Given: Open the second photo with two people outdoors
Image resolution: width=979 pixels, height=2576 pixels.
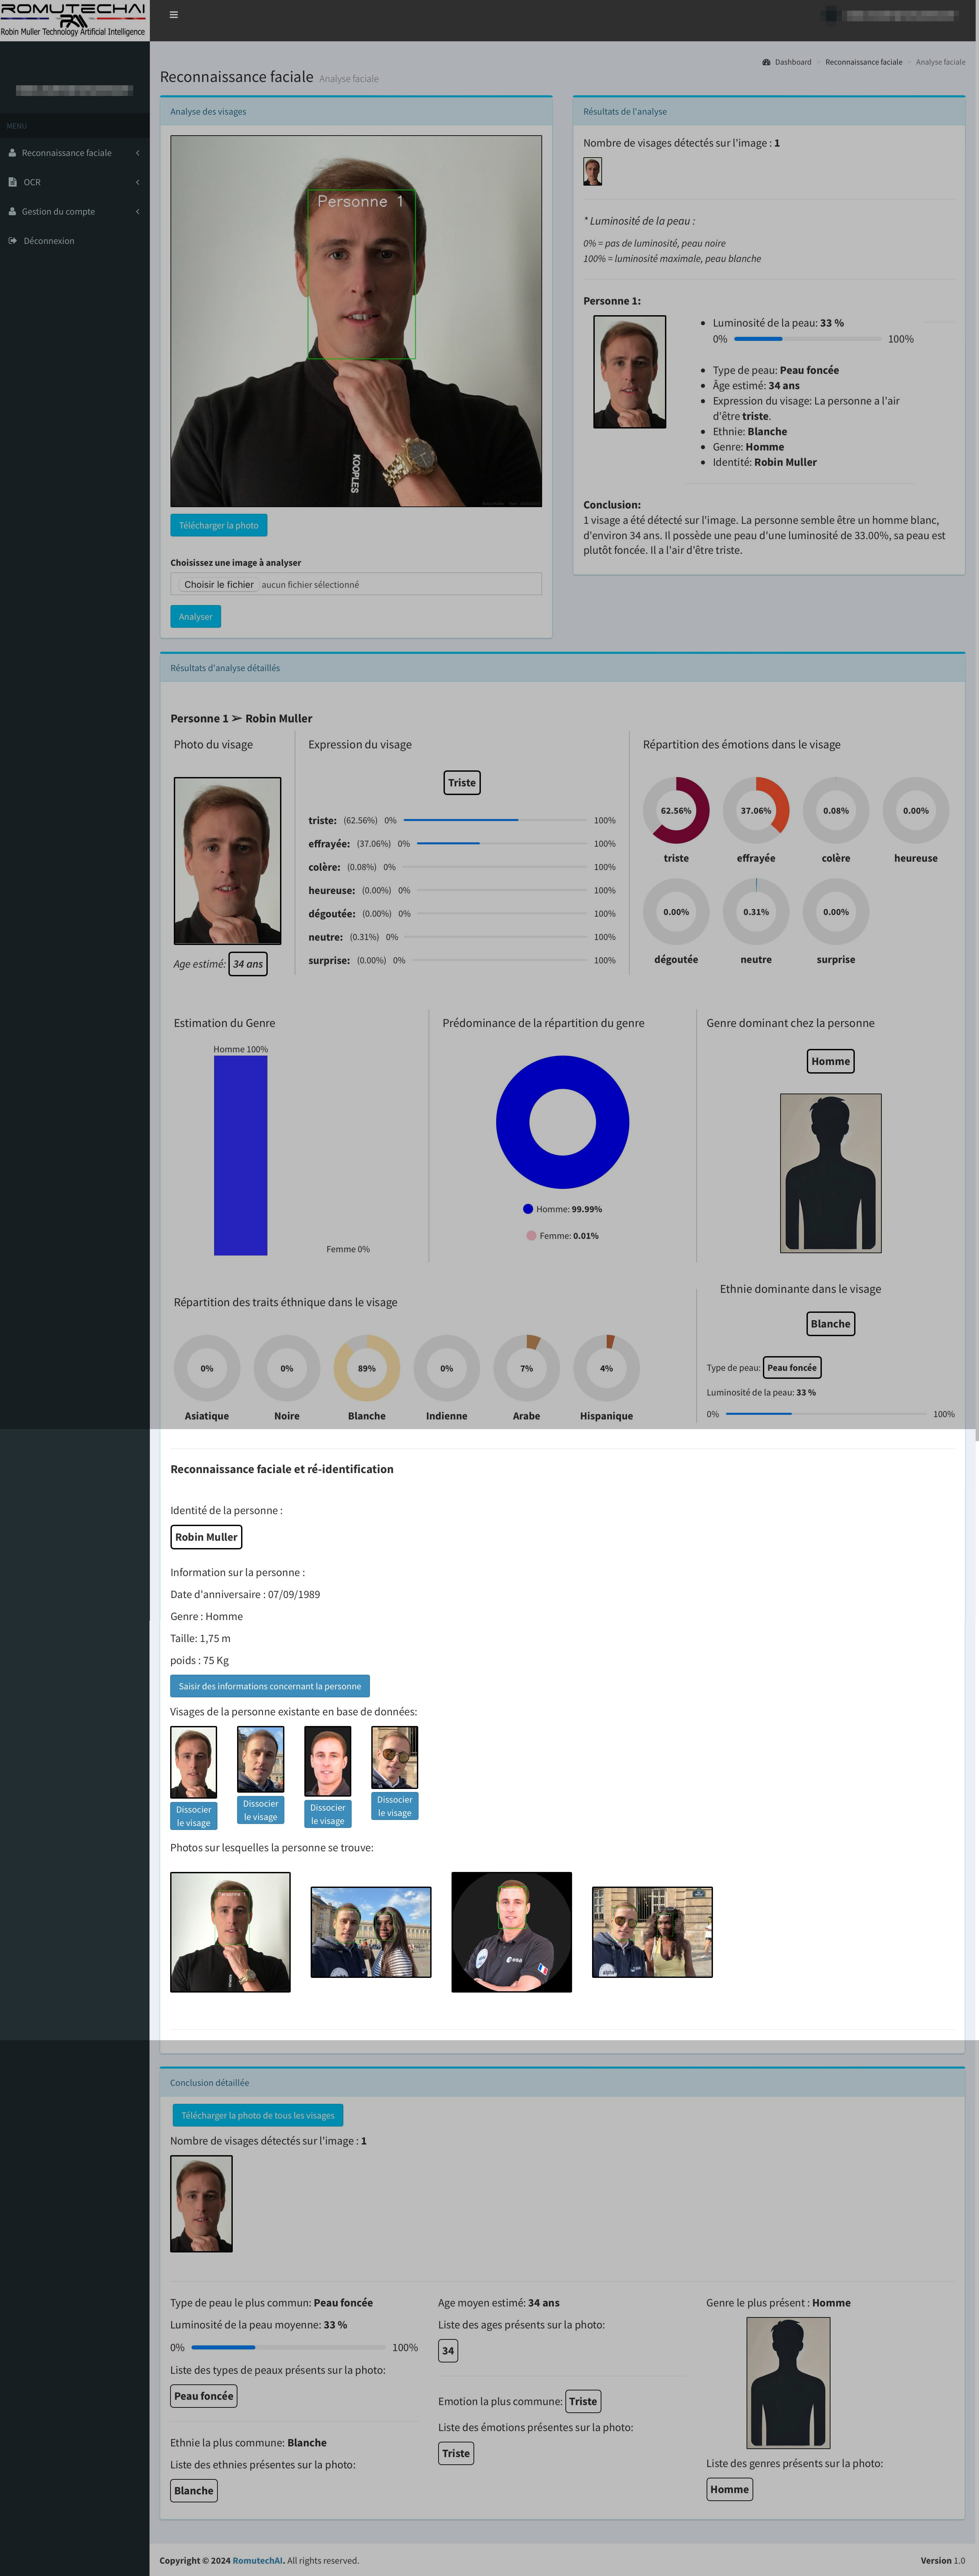Looking at the screenshot, I should click(x=371, y=1932).
